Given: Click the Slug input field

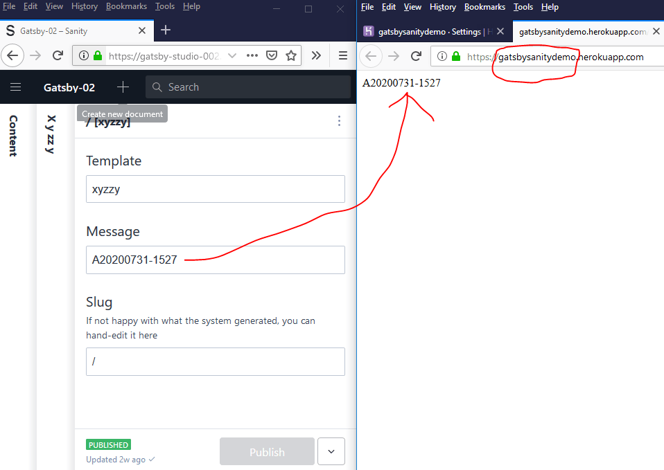Looking at the screenshot, I should 215,362.
